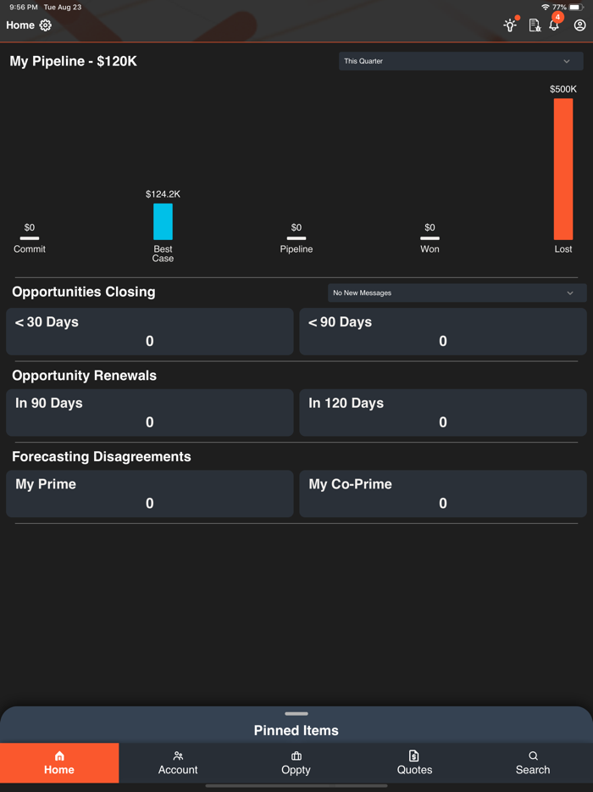Expand the No New Messages dropdown

[x=457, y=293]
